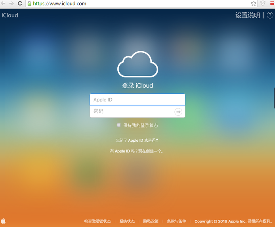This screenshot has height=227, width=275.
Task: Bookmark this page with the star icon
Action: pyautogui.click(x=254, y=4)
